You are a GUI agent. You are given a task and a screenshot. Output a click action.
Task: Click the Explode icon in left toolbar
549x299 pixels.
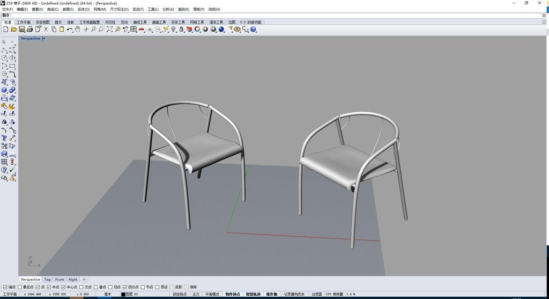click(x=12, y=106)
